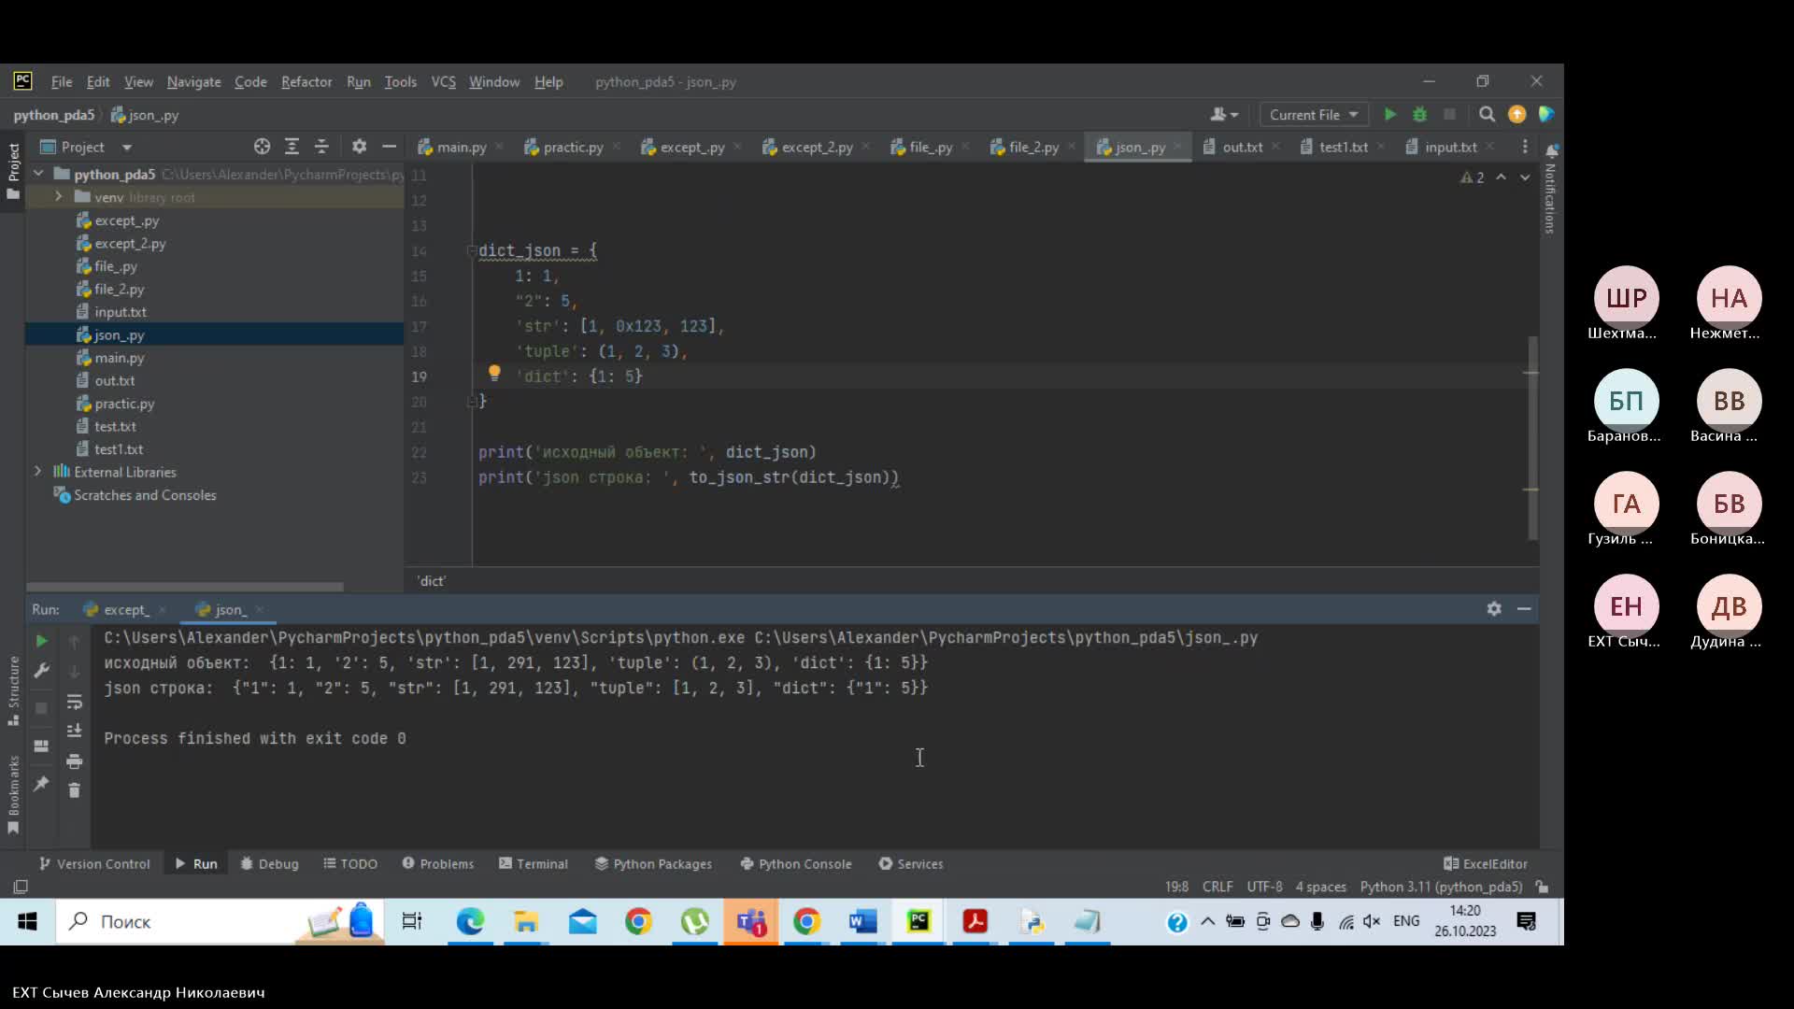1794x1009 pixels.
Task: Open Current File run configuration dropdown
Action: 1314,115
